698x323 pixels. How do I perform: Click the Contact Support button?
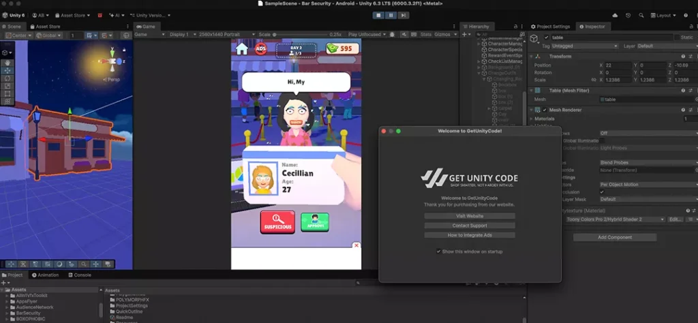(470, 226)
